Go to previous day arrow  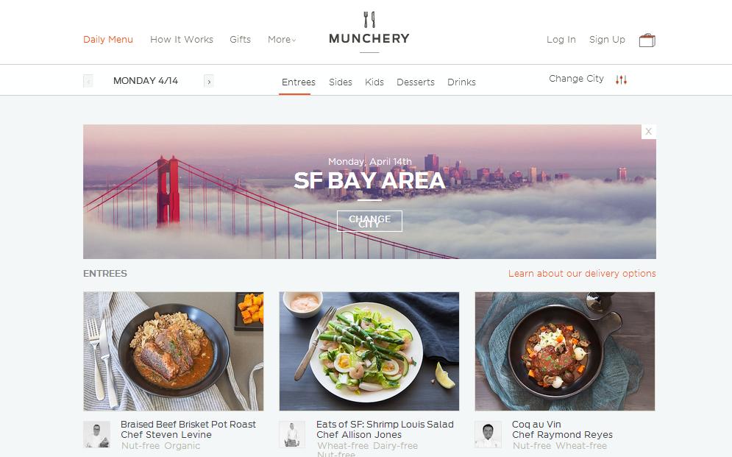(88, 81)
